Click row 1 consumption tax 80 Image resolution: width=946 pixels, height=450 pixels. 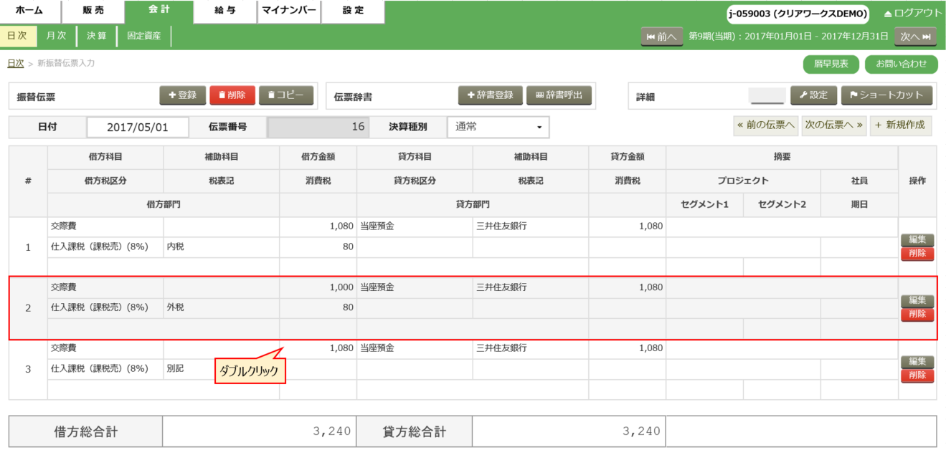point(348,246)
